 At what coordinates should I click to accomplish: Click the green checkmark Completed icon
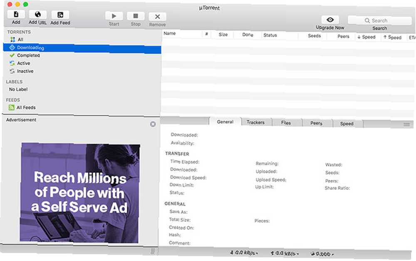click(12, 55)
